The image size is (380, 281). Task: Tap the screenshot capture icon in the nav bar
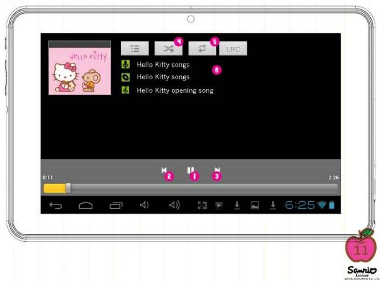tap(202, 206)
